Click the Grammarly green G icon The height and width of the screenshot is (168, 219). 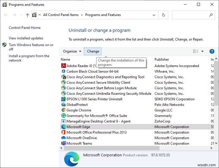64,116
